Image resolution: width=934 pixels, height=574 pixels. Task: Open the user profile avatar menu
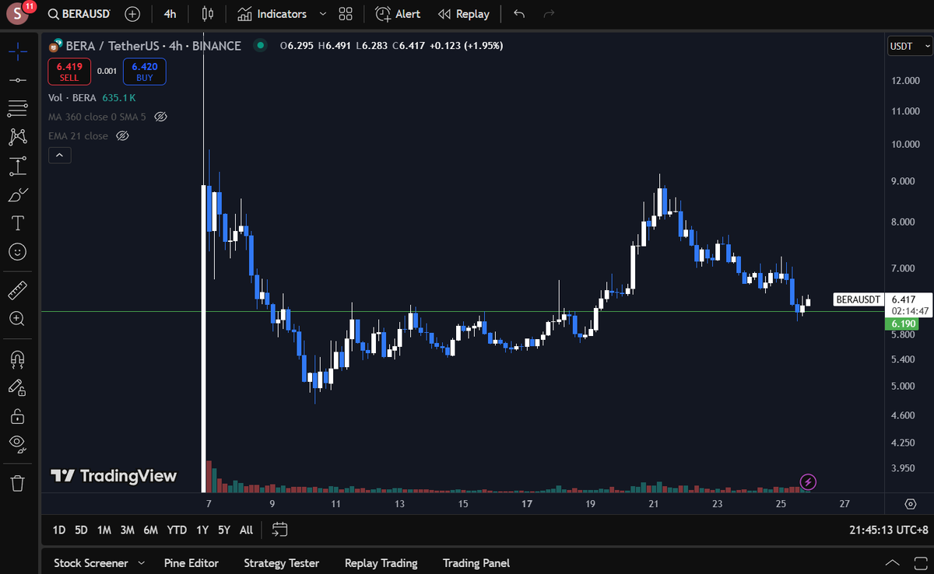click(17, 14)
